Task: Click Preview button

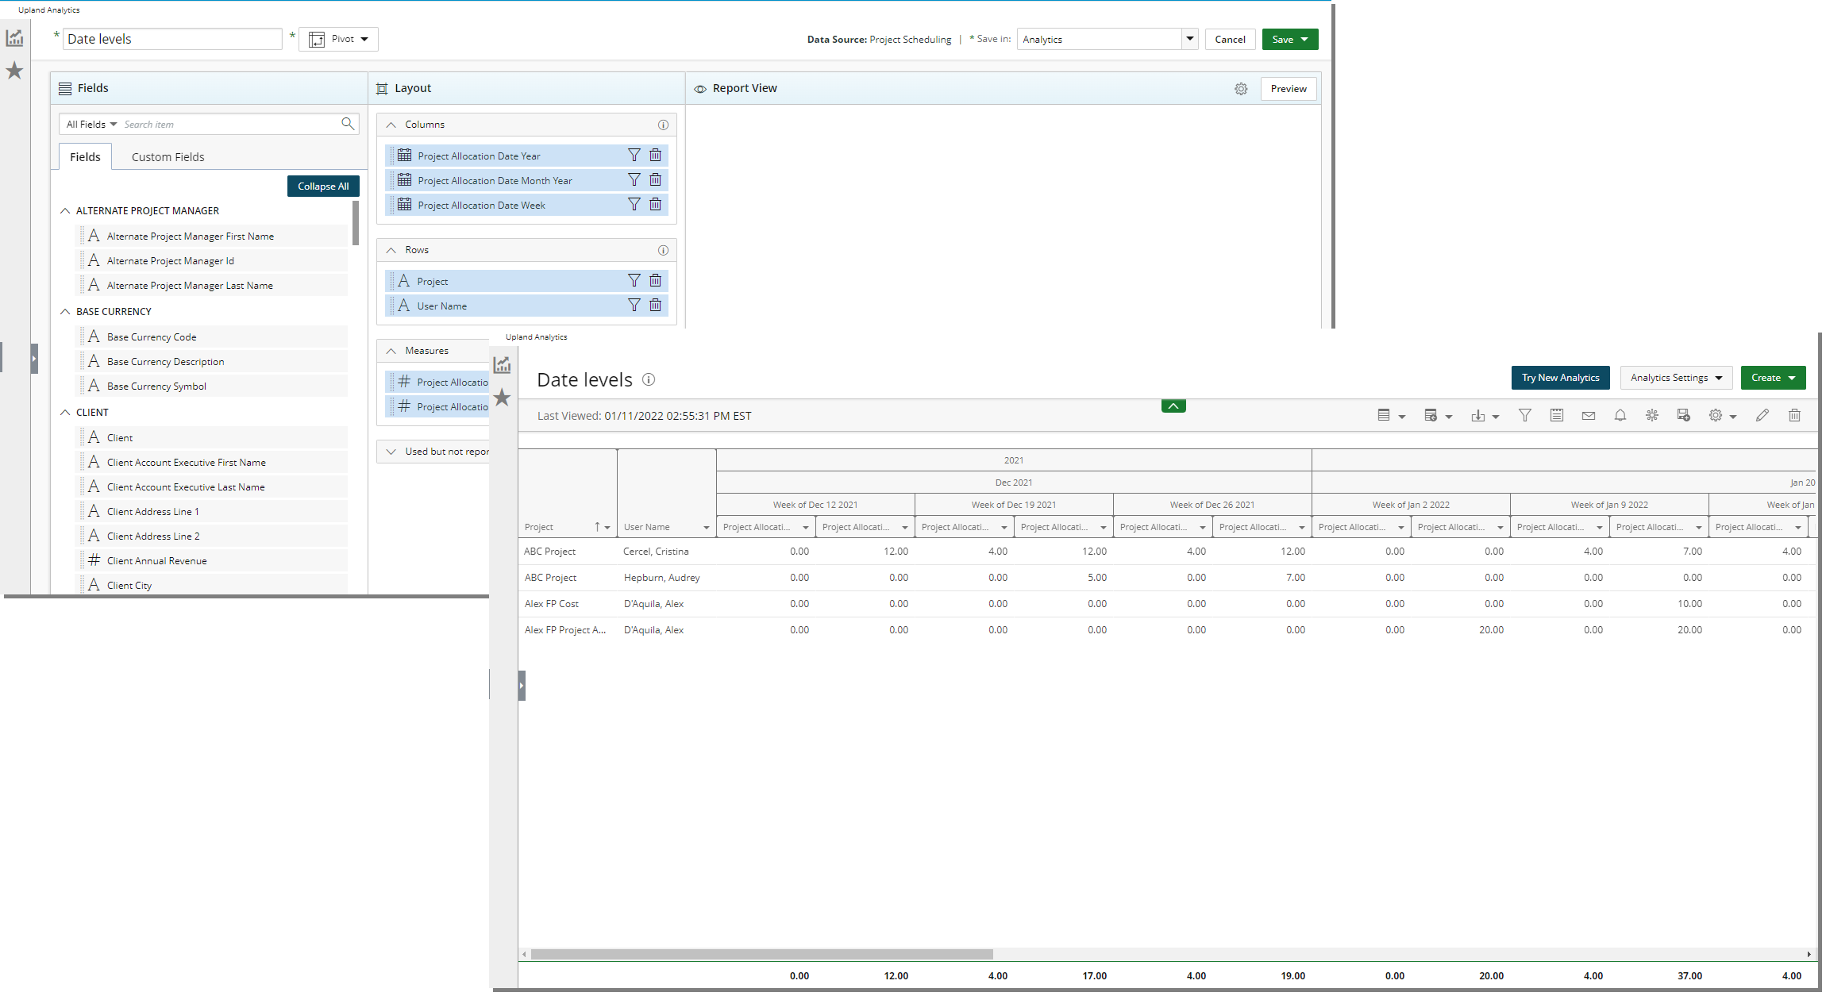Action: (1288, 89)
